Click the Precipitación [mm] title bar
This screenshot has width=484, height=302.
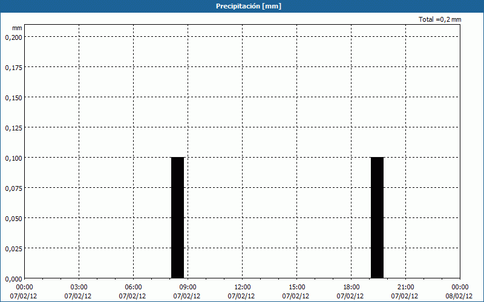click(x=242, y=6)
